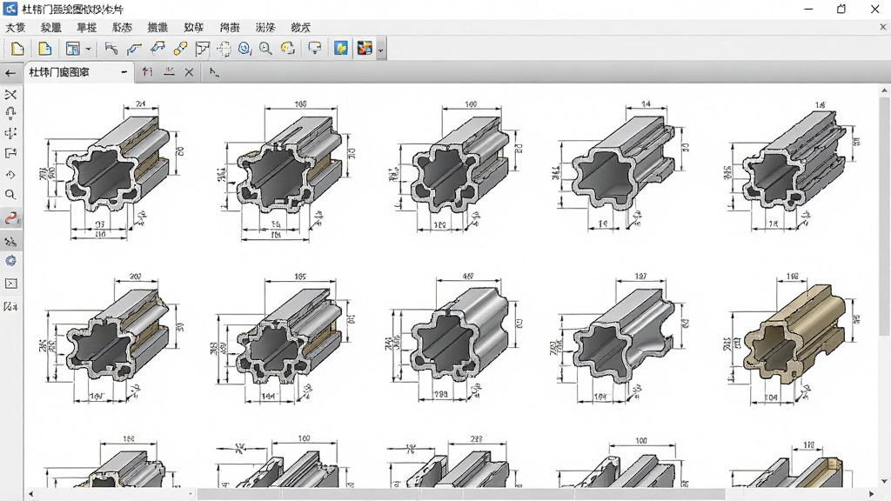Choose the curve drawing tool in toolbar
The width and height of the screenshot is (891, 501).
[134, 49]
